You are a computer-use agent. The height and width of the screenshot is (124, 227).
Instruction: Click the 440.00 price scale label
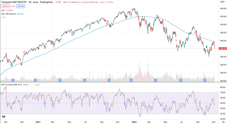coord(223,8)
